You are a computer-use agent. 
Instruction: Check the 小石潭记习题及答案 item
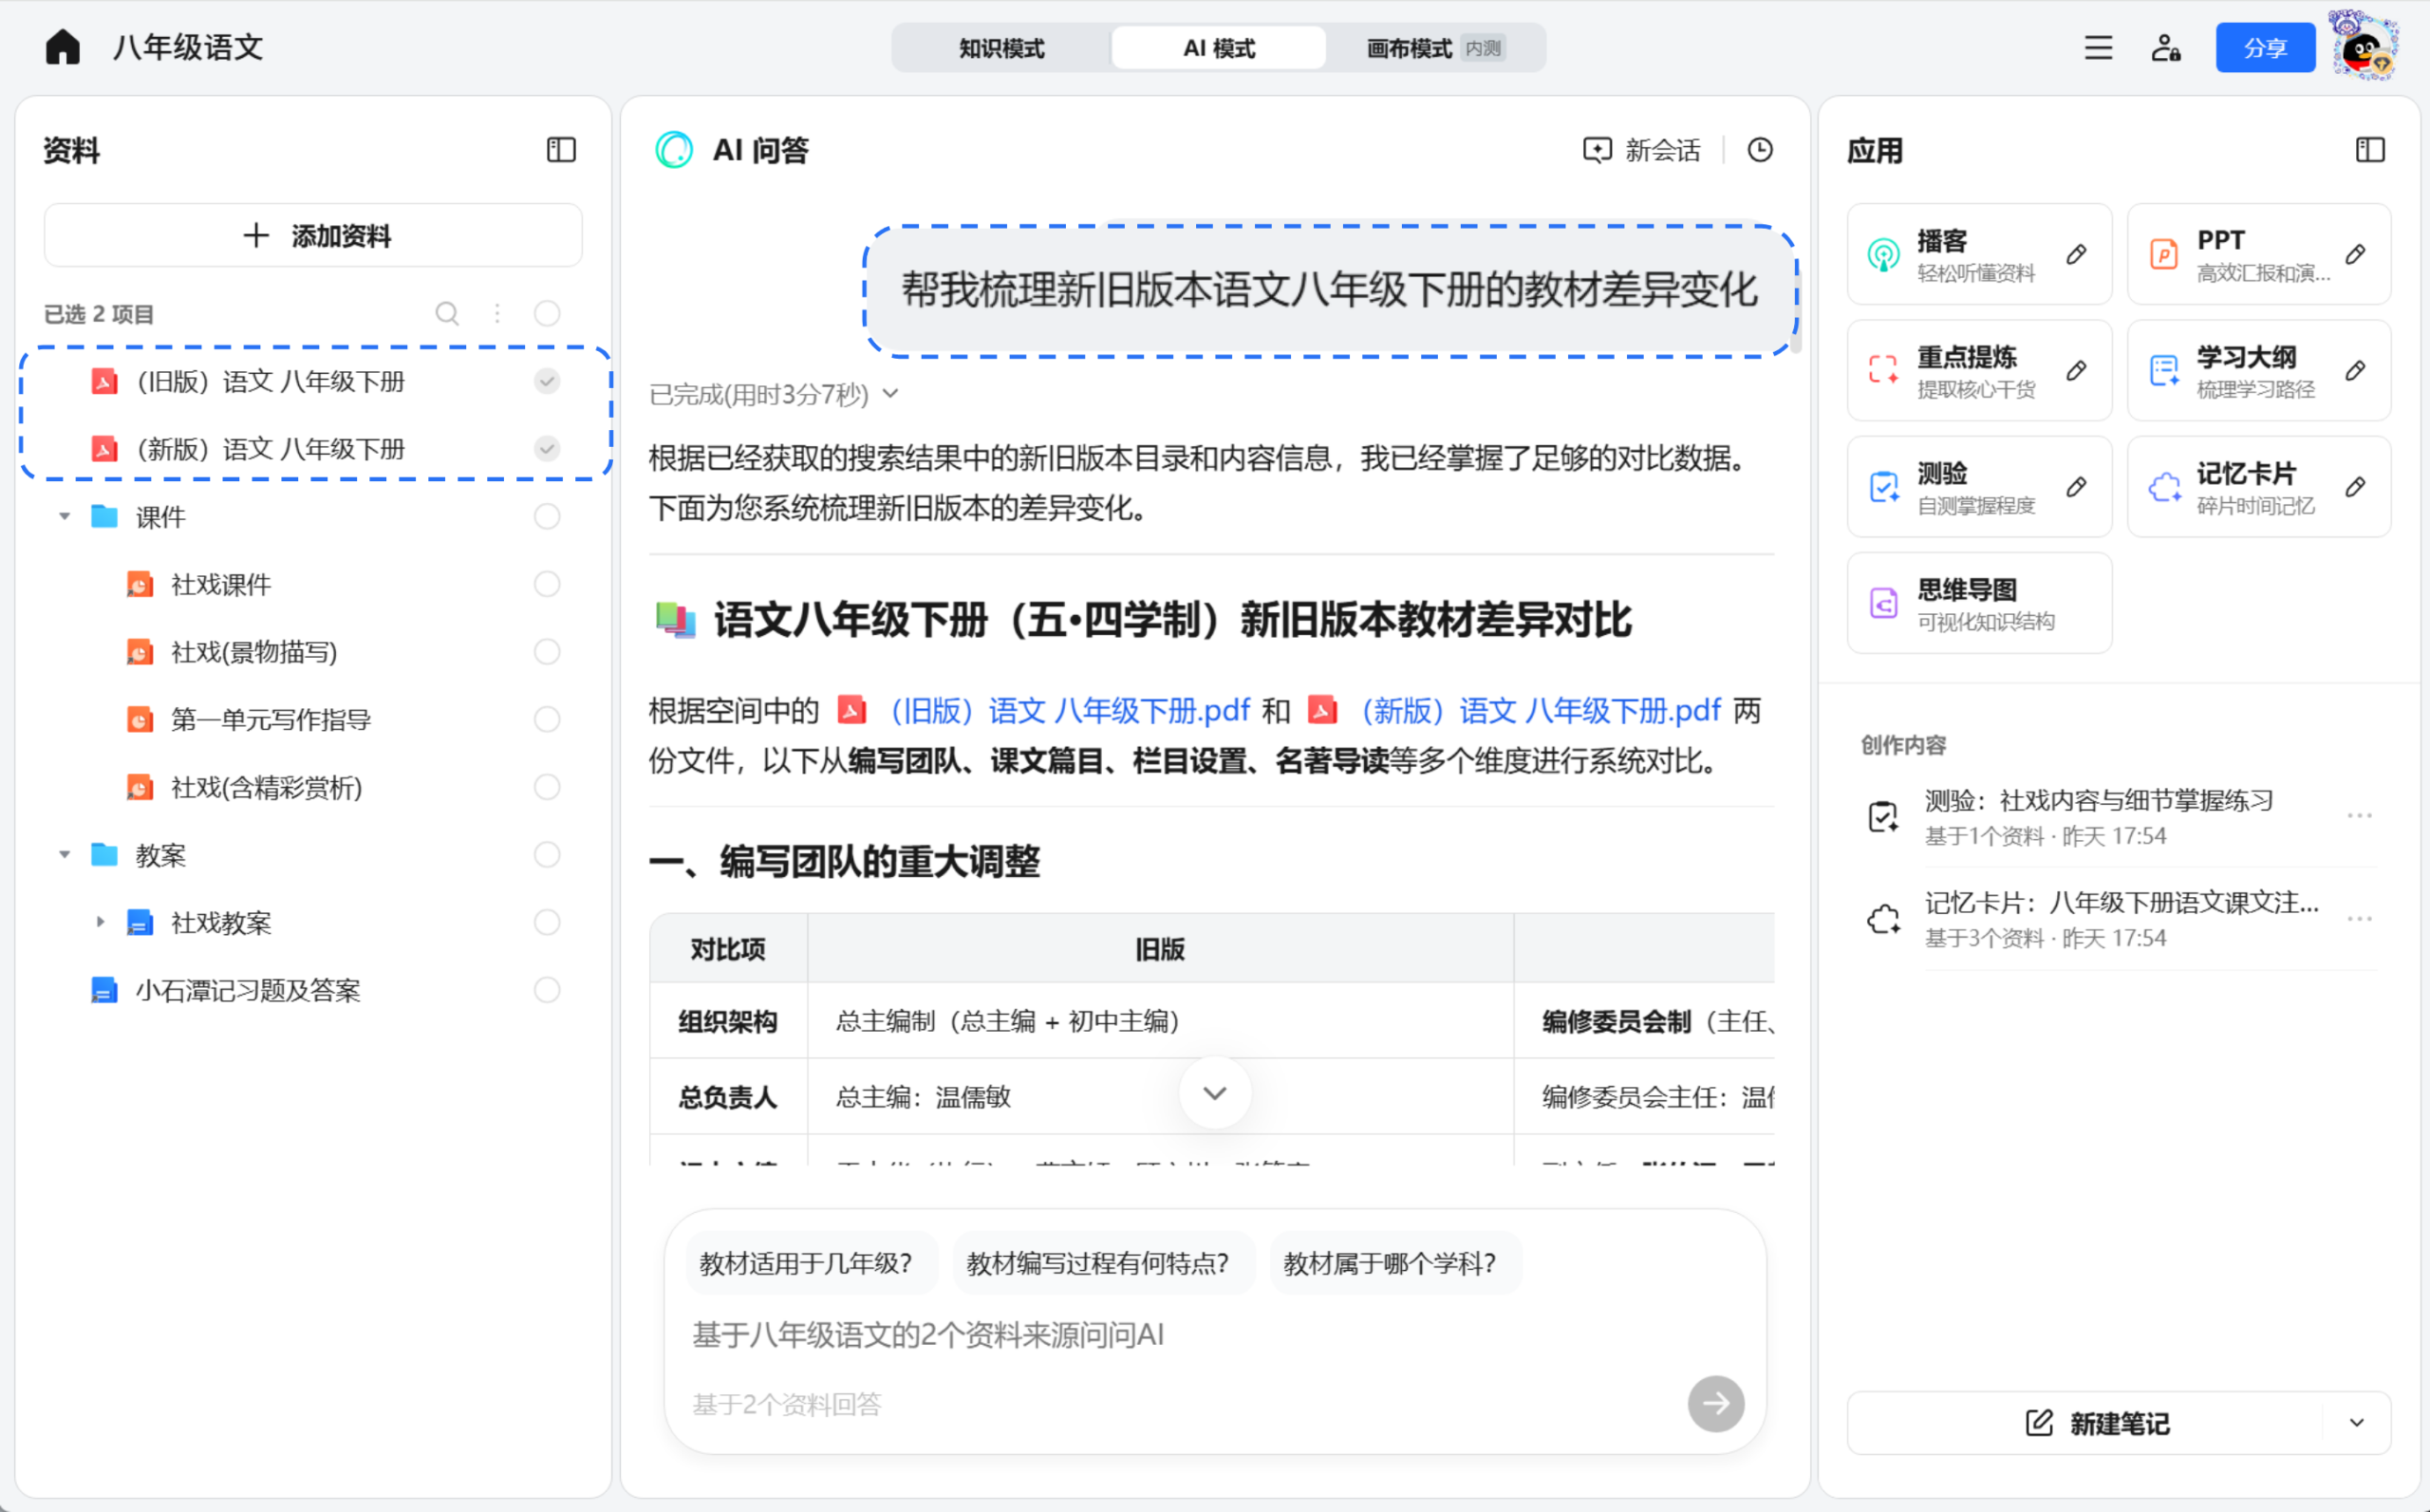(547, 990)
